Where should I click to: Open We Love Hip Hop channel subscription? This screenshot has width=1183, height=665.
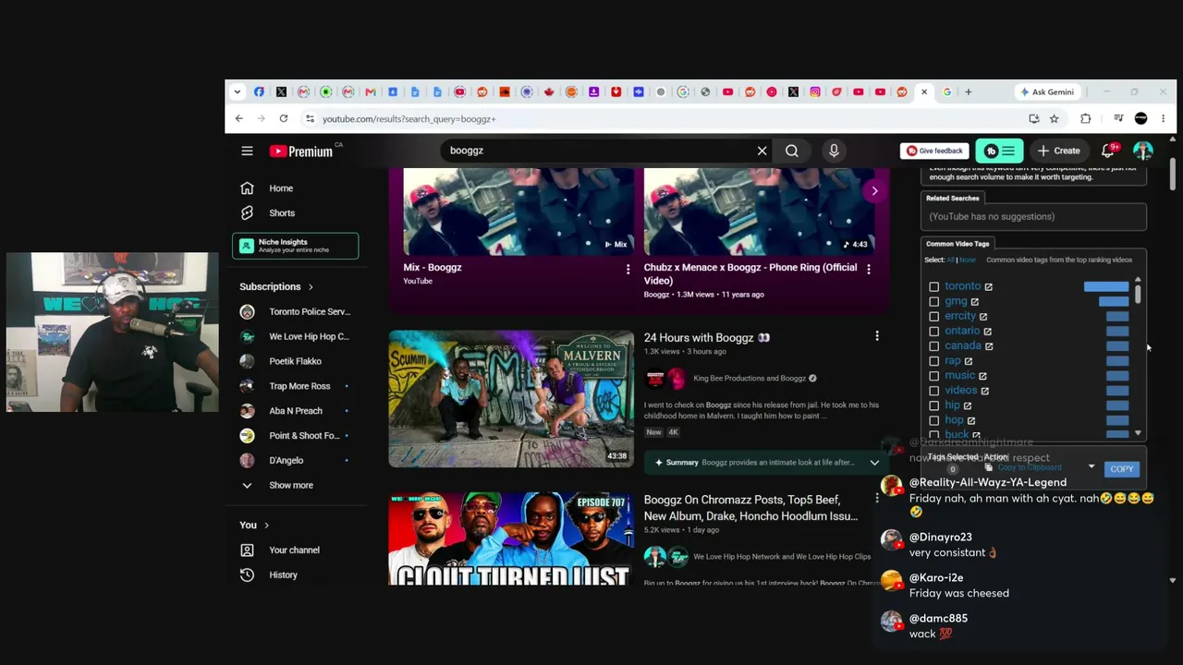click(296, 337)
